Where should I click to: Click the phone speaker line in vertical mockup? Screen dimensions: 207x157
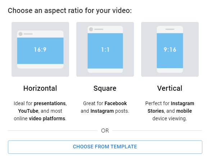pyautogui.click(x=170, y=29)
